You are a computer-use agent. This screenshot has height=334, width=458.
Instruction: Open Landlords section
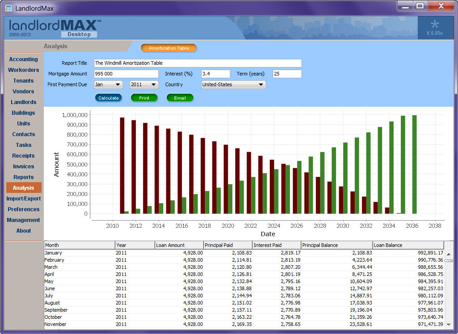point(23,102)
